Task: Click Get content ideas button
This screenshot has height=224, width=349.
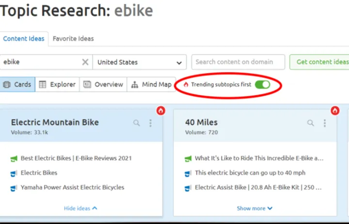Action: 321,62
